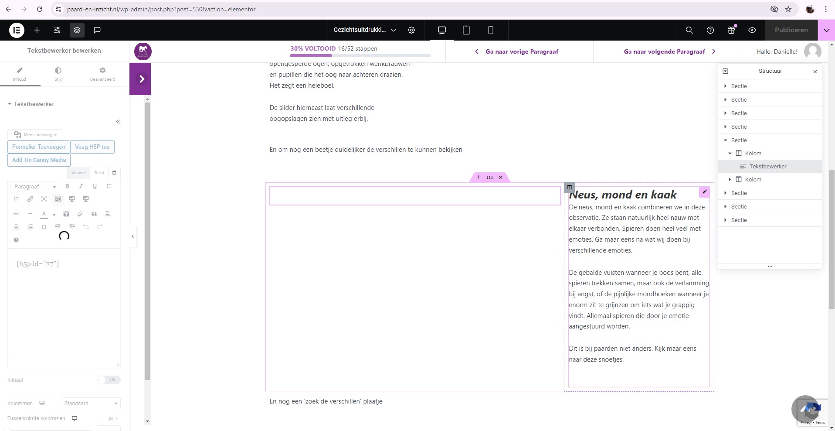Select Tekstbewerker item in Structuur

[x=770, y=166]
